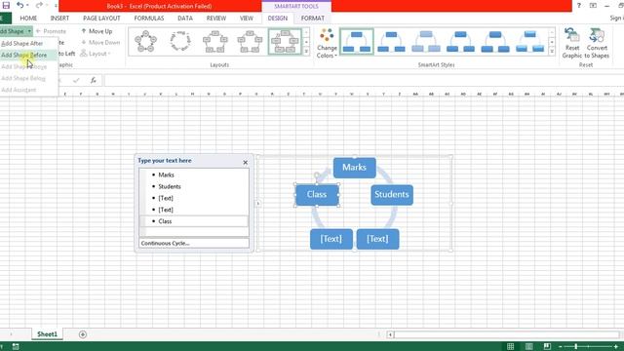This screenshot has height=351, width=624.
Task: Click the Move Down button
Action: [100, 42]
